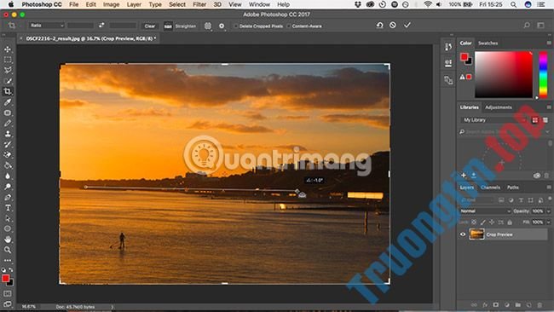This screenshot has height=312, width=554.
Task: Select the Brush tool
Action: [8, 124]
